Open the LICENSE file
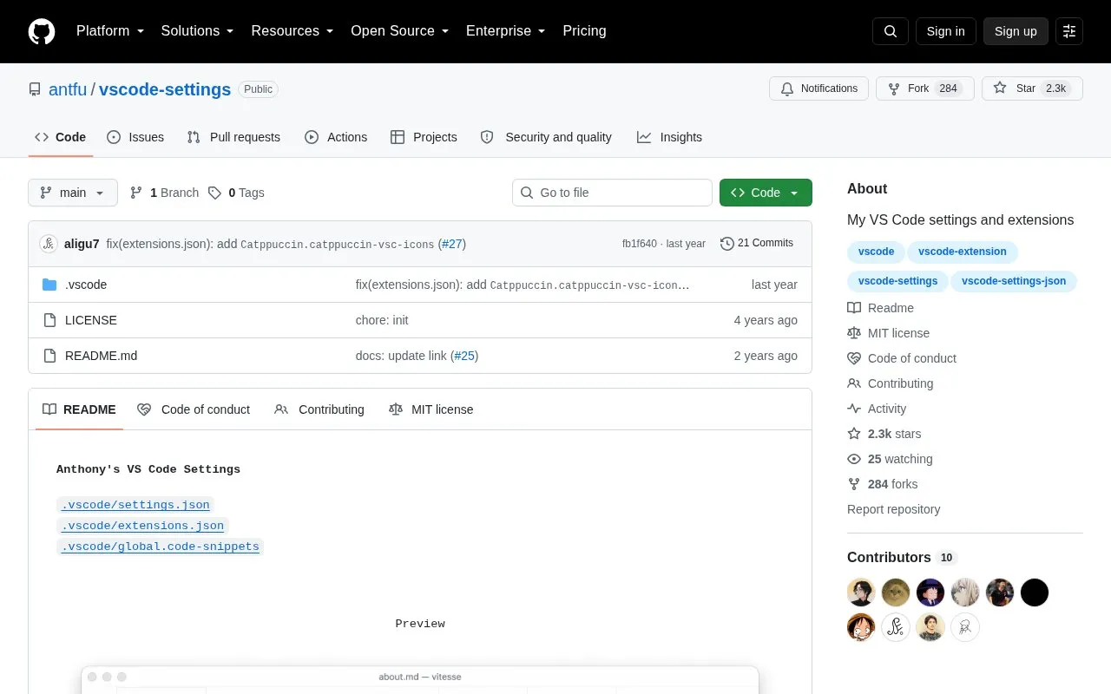The height and width of the screenshot is (694, 1111). tap(91, 320)
